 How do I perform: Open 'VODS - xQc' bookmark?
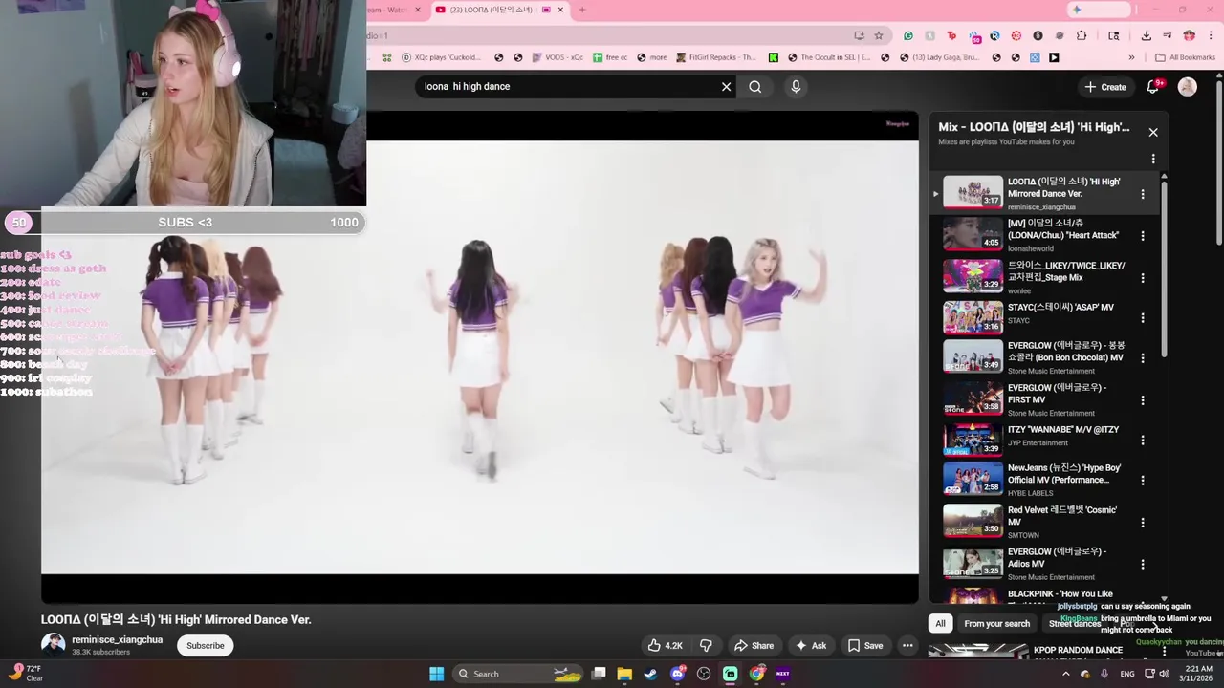(557, 57)
